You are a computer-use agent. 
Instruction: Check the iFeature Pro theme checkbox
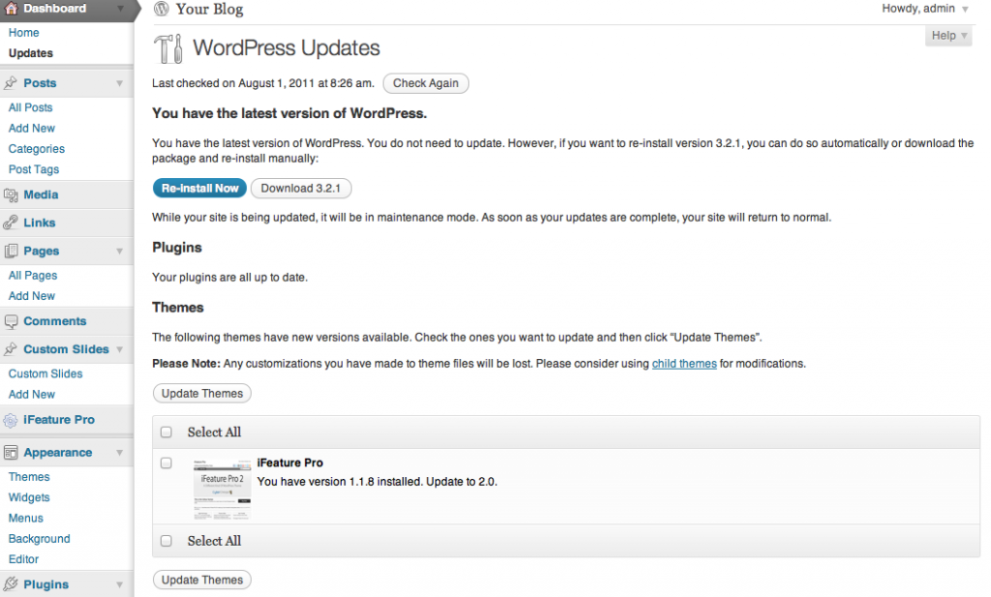166,463
